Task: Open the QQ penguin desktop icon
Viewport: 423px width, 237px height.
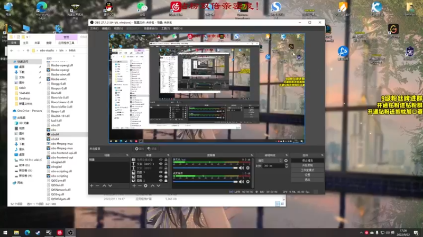Action: tap(109, 8)
